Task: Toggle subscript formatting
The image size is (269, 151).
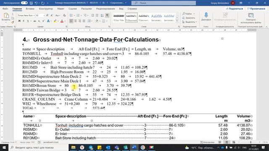Action: 39,21
